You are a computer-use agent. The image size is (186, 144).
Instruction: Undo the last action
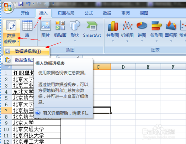point(28,4)
